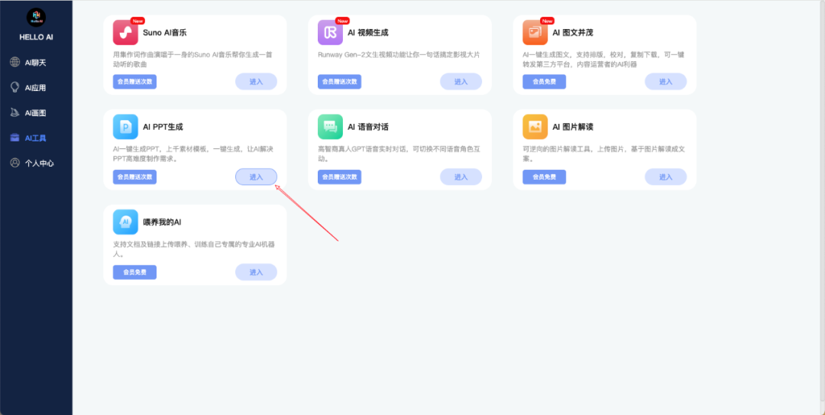Click the New badge on Suno AI音乐
This screenshot has height=415, width=825.
pos(137,21)
